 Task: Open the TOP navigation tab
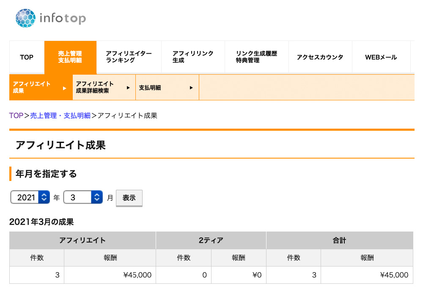pos(27,57)
